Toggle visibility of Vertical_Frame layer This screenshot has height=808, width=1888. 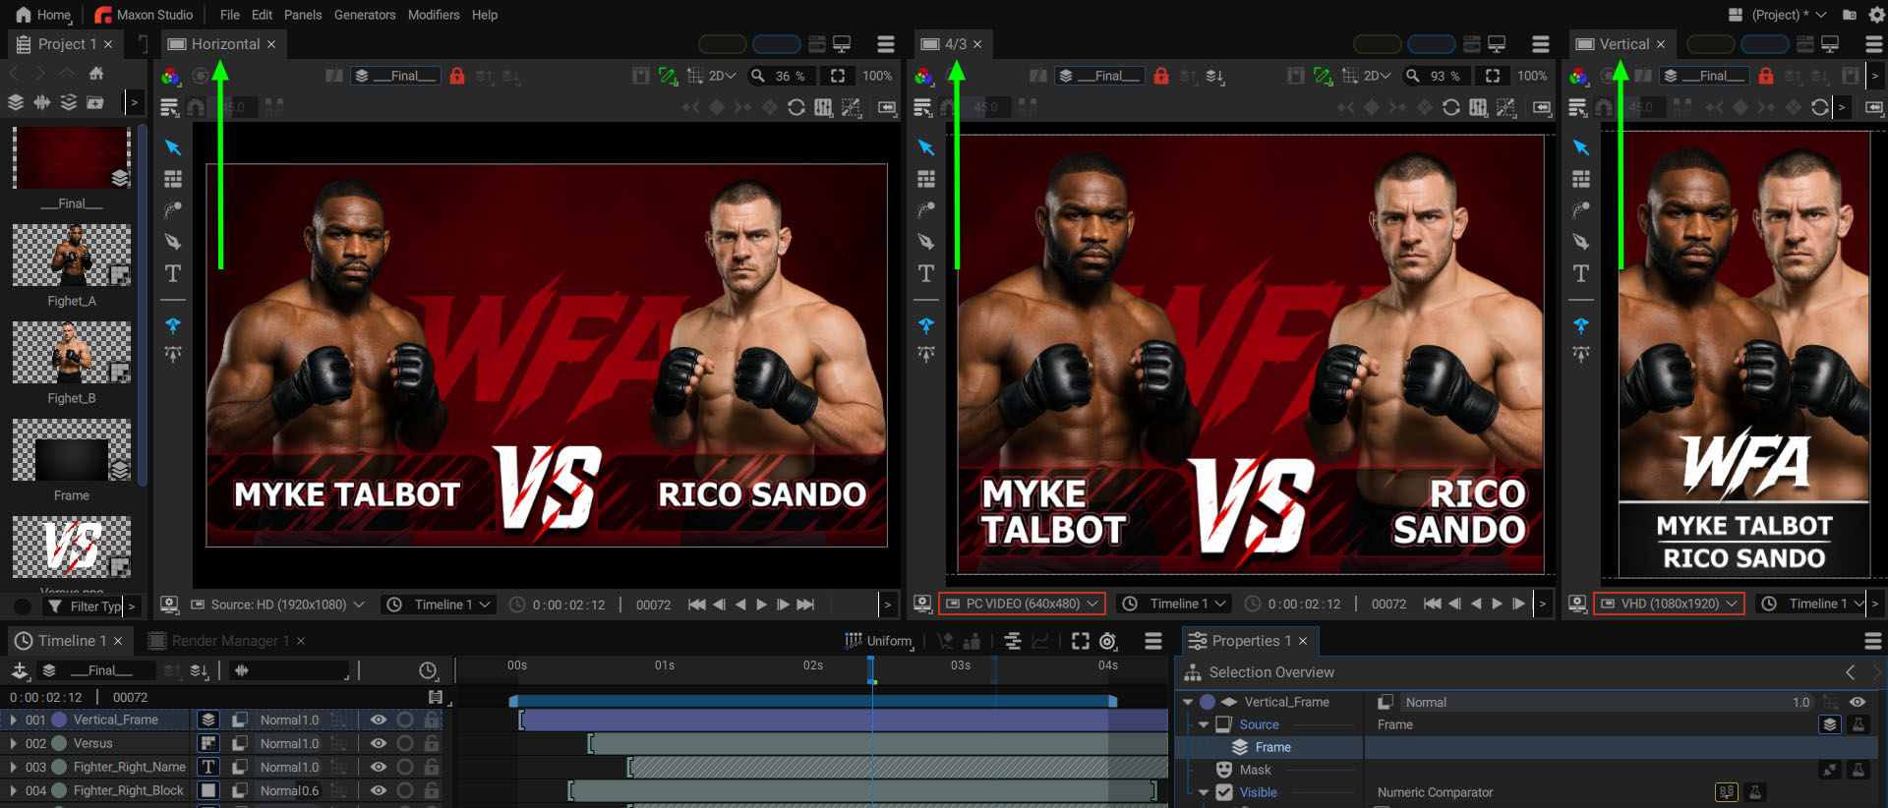(x=379, y=720)
